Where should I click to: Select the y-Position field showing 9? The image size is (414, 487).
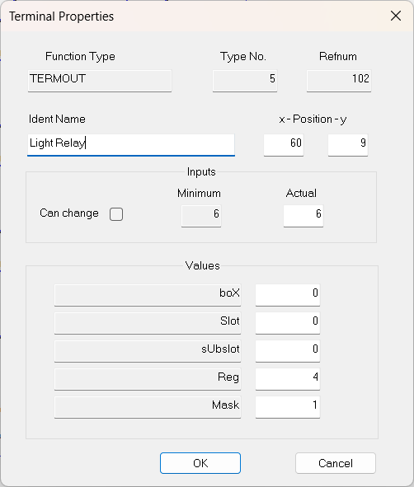(348, 144)
